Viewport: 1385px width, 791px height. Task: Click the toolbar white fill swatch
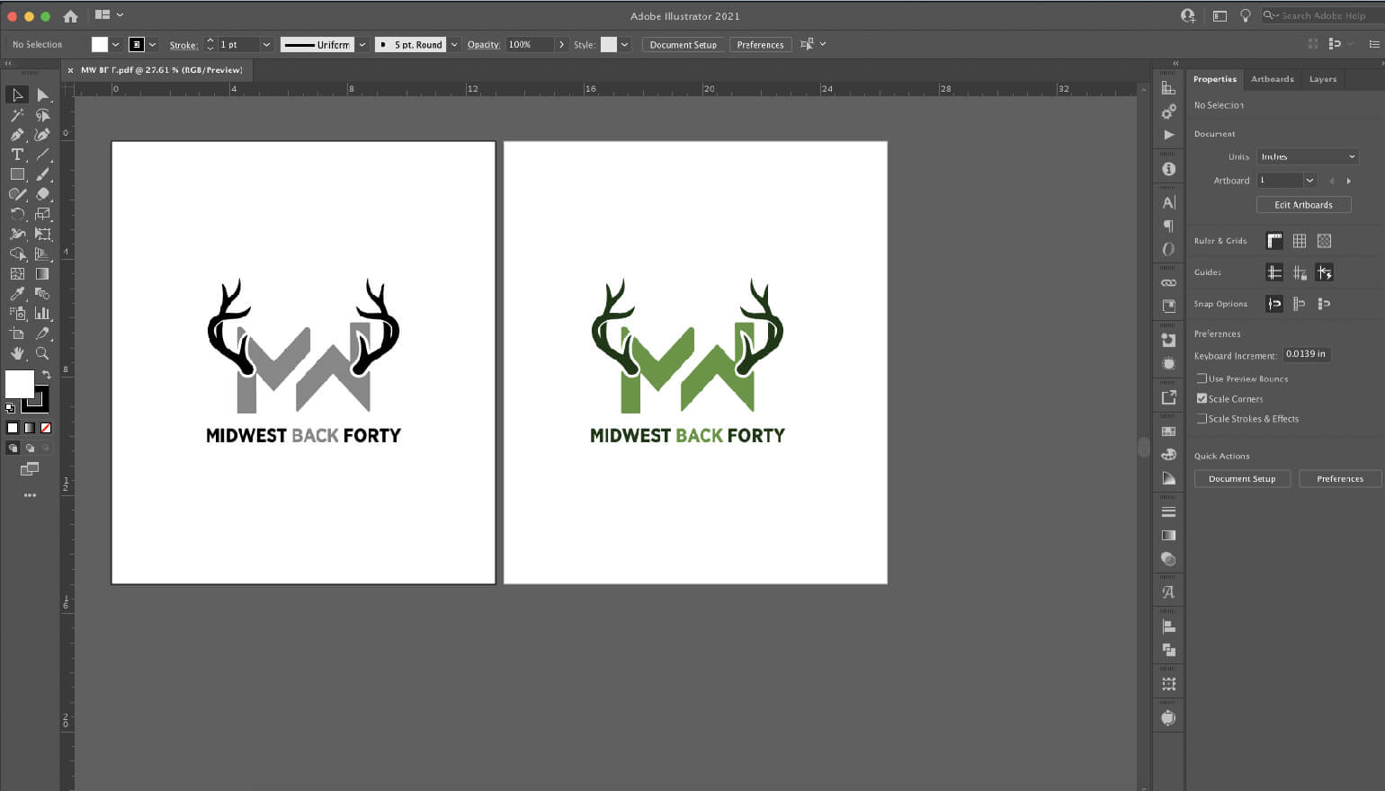pos(19,384)
